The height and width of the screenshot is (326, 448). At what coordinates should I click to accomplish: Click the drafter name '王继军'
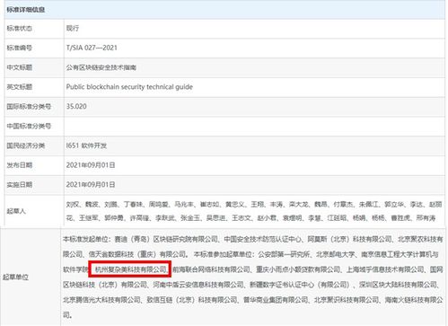pos(88,218)
